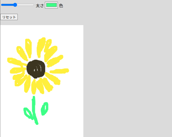This screenshot has width=172, height=137.
Task: Click the filled blue portion of the slider
Action: pos(7,5)
